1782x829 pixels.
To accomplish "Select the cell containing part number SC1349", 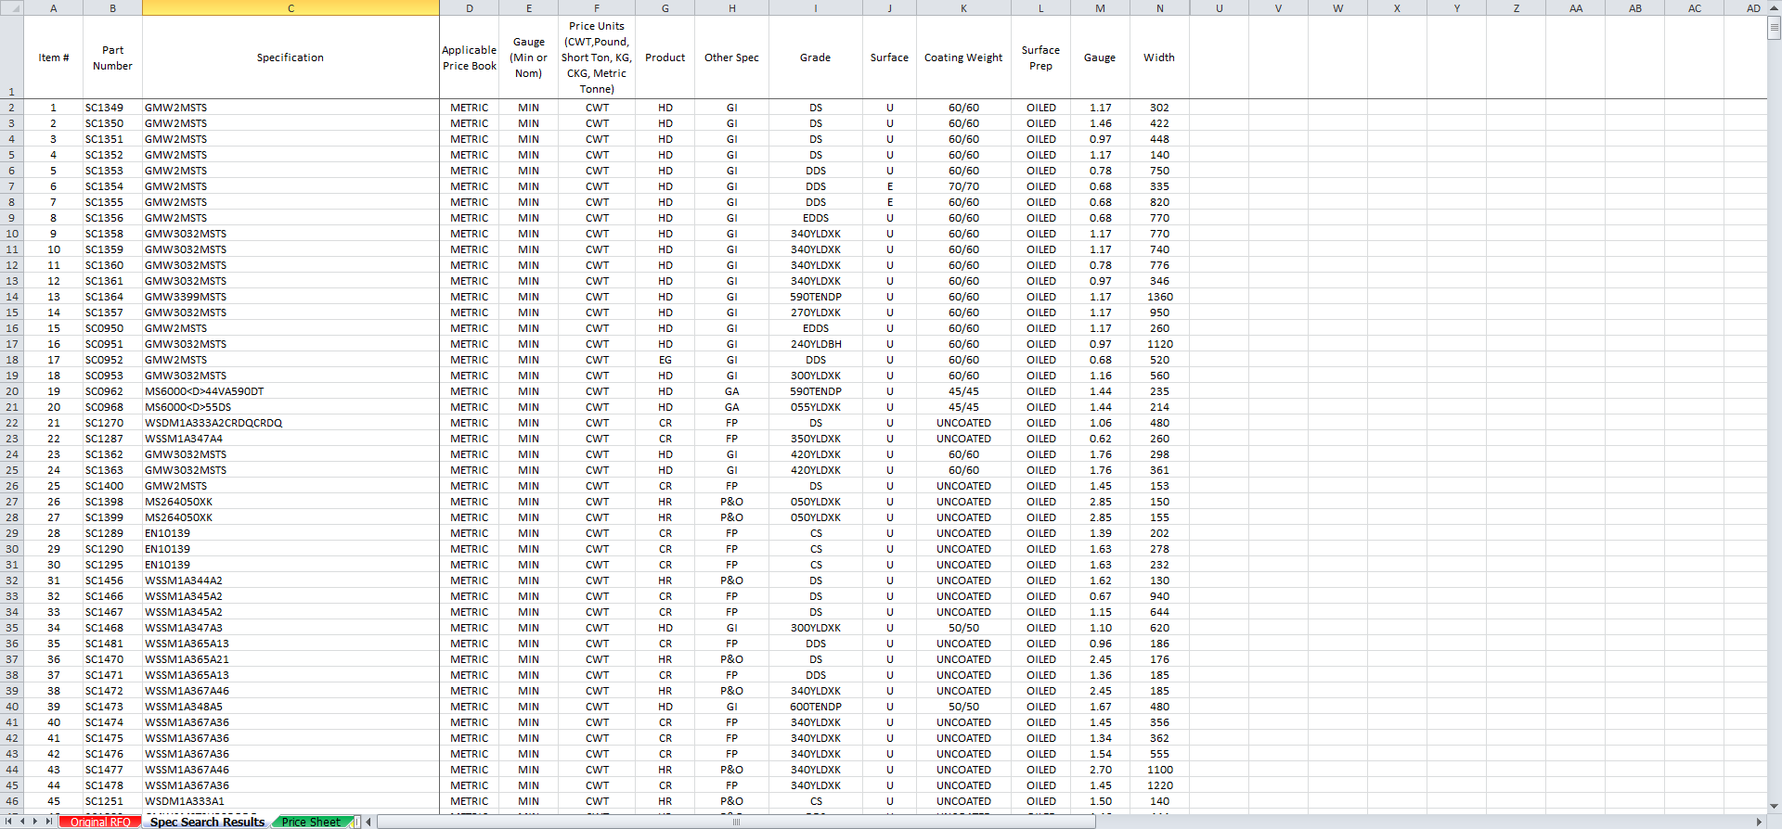I will pyautogui.click(x=112, y=108).
